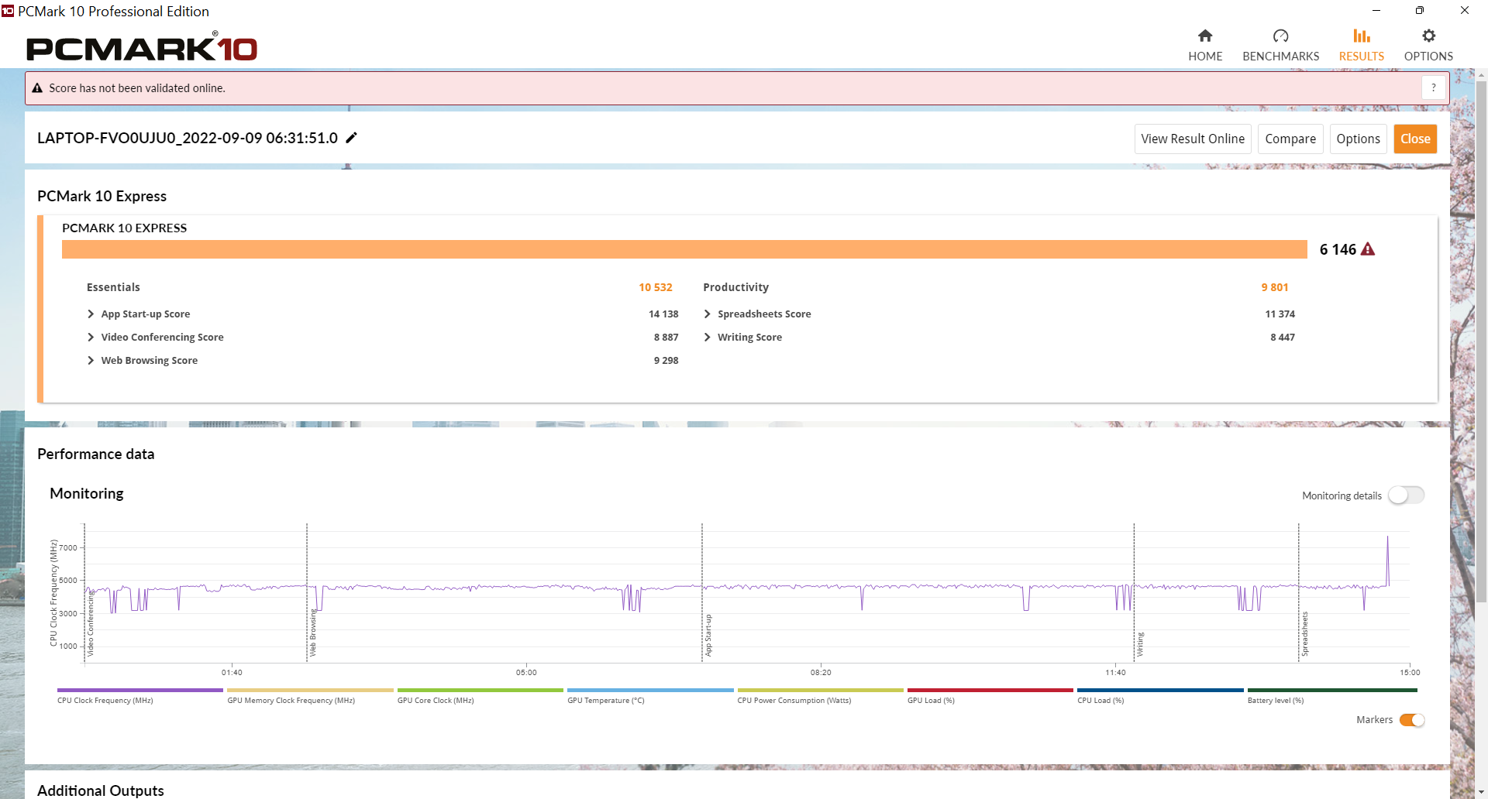Click the pencil icon to rename result

tap(351, 138)
